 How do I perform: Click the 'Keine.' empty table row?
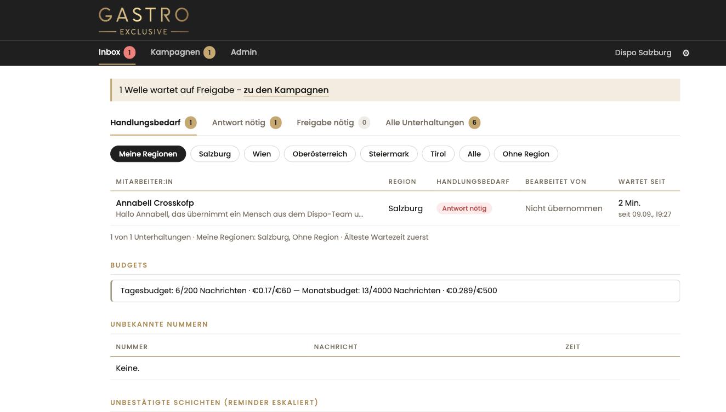click(x=395, y=368)
